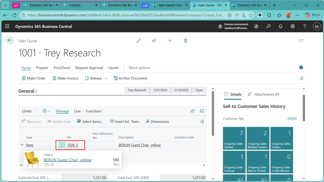
Task: Open BERLIN Guest Chair, yellow link
Action: pyautogui.click(x=67, y=160)
